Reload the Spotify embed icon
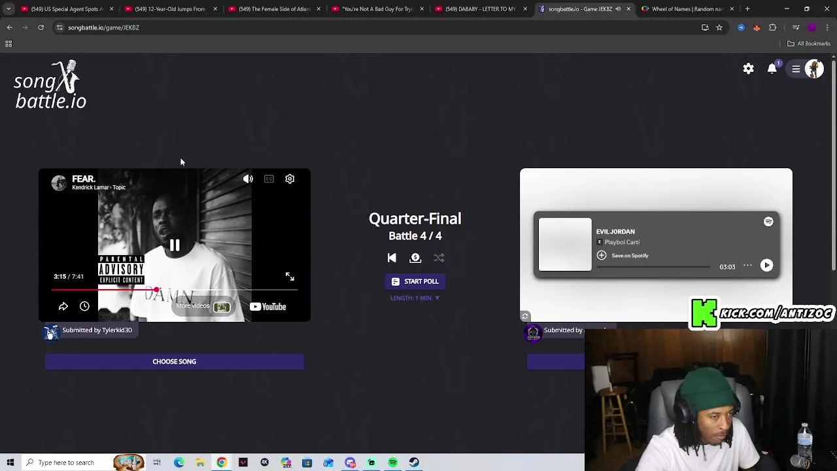This screenshot has height=471, width=837. coord(524,317)
